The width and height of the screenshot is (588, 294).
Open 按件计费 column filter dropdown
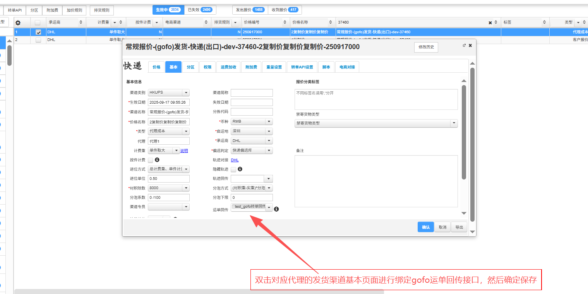[157, 22]
